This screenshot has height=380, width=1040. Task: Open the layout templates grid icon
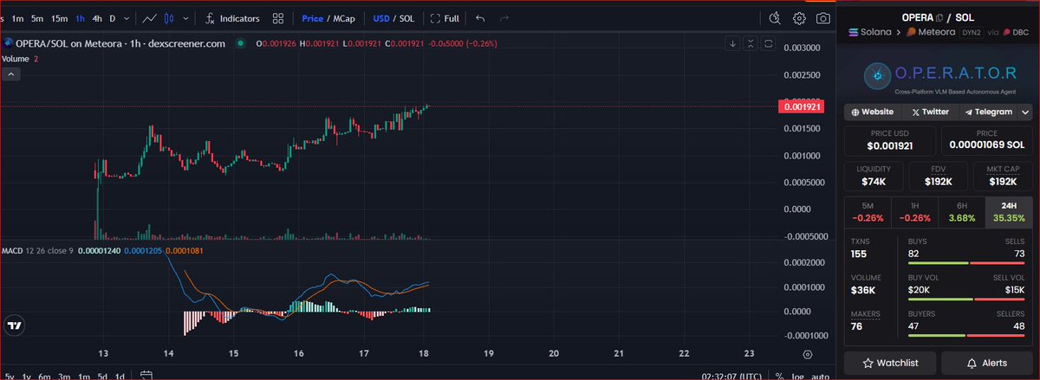(x=277, y=18)
